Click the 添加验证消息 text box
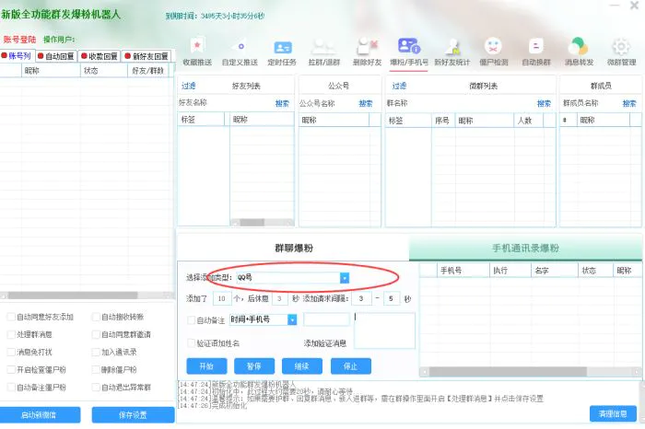The image size is (645, 429). (384, 330)
